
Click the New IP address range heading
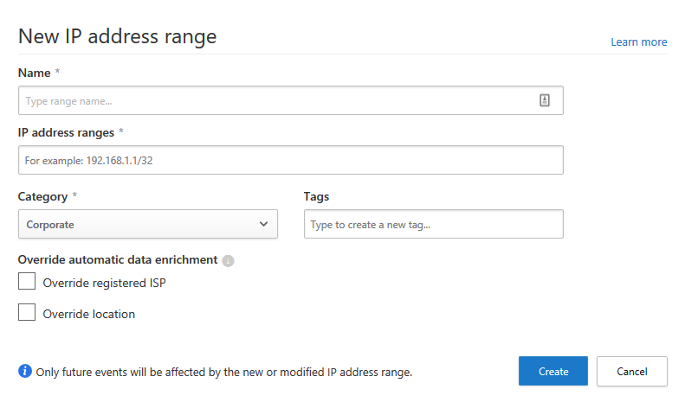pyautogui.click(x=117, y=35)
